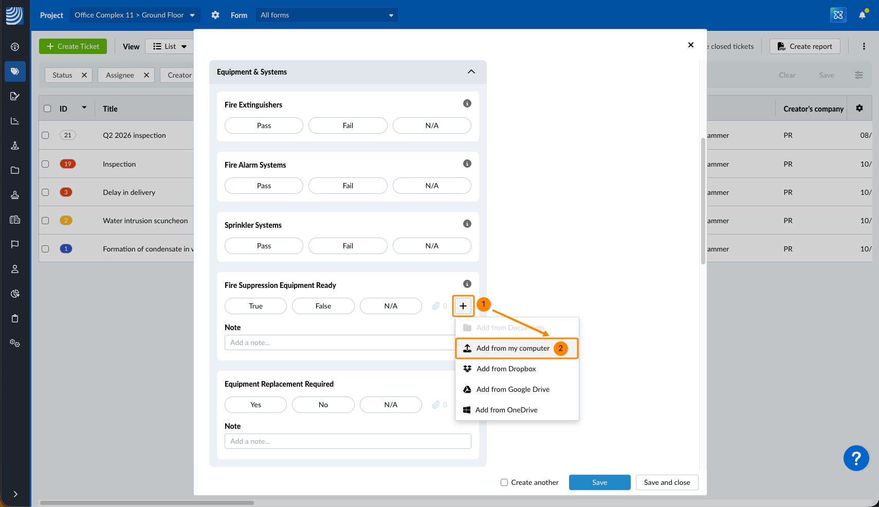The height and width of the screenshot is (507, 879).
Task: Click info icon for Fire Extinguishers
Action: point(467,103)
